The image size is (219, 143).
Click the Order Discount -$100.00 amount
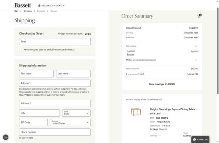point(194,69)
